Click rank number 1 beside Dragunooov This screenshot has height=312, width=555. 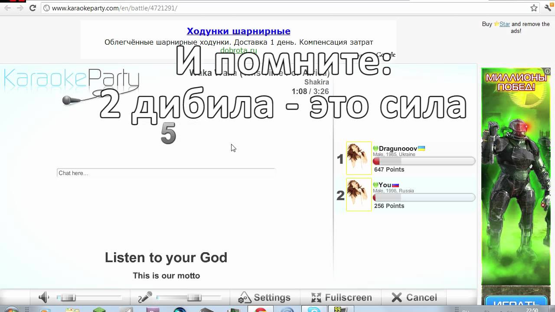click(340, 159)
